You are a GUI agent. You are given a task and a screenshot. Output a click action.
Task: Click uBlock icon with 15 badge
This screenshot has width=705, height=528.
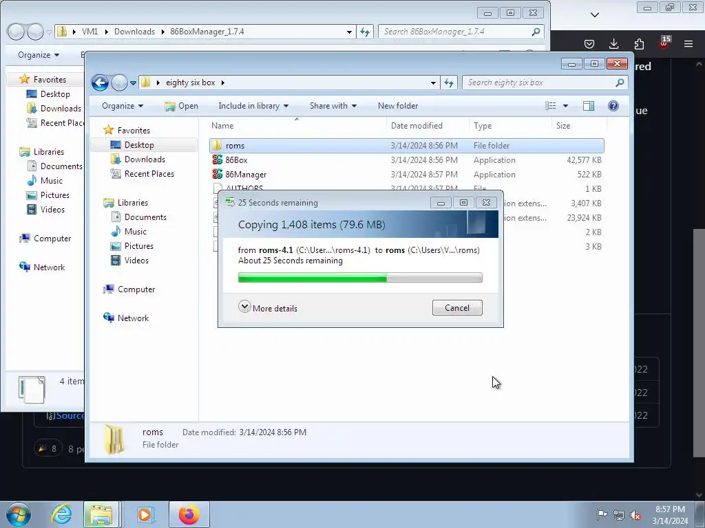coord(664,43)
